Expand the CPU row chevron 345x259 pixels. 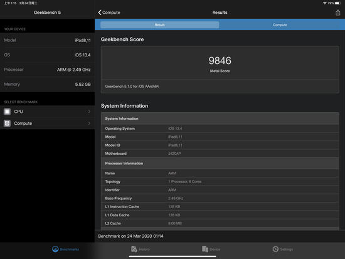[x=89, y=112]
